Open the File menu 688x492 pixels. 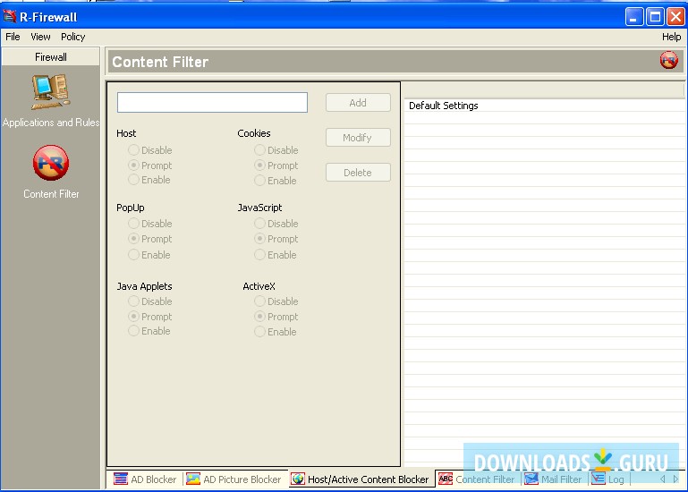pos(13,37)
